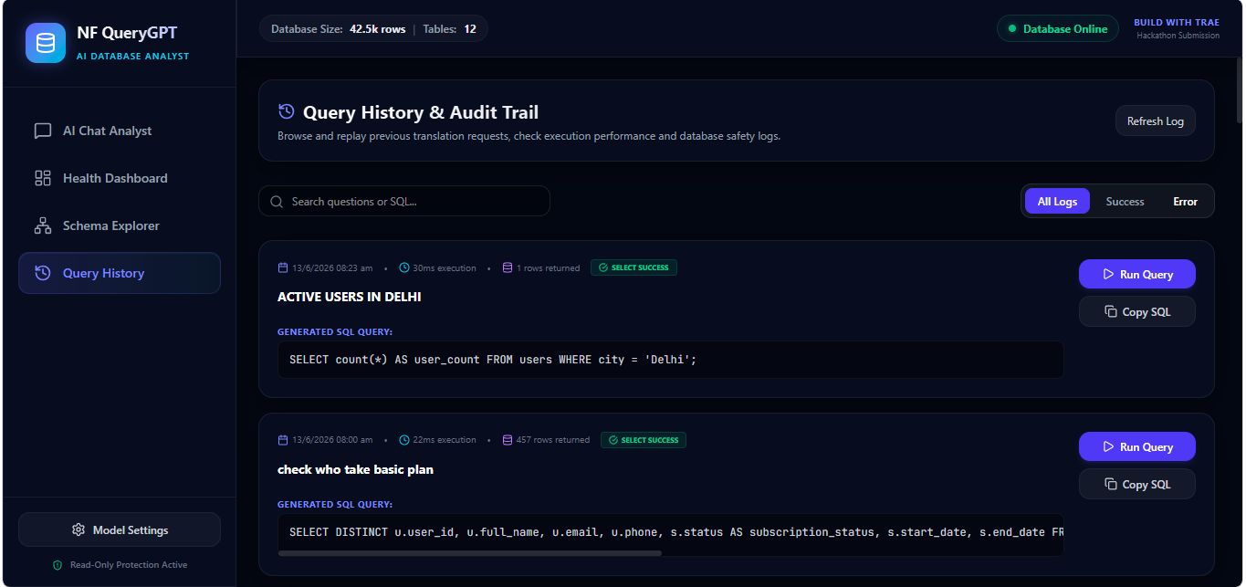Run Query for check who take basic plan

[1136, 446]
